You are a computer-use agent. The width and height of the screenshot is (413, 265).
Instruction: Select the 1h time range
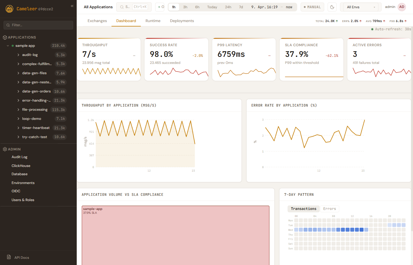point(174,7)
